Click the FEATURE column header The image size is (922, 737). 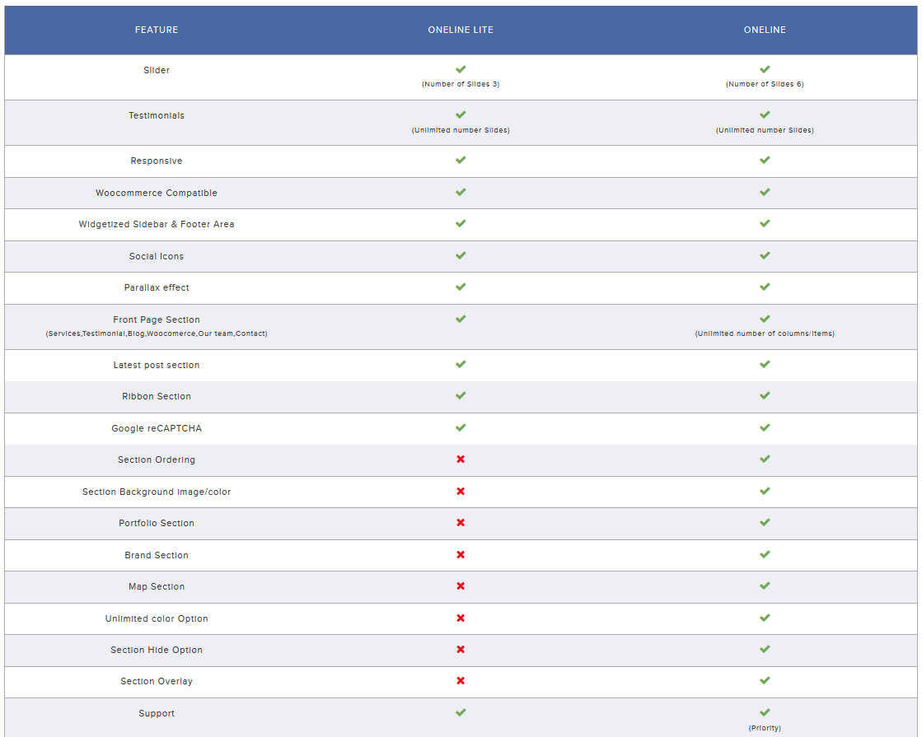click(157, 30)
